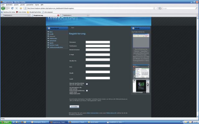
Task: Open the Datei menu
Action: (3, 5)
